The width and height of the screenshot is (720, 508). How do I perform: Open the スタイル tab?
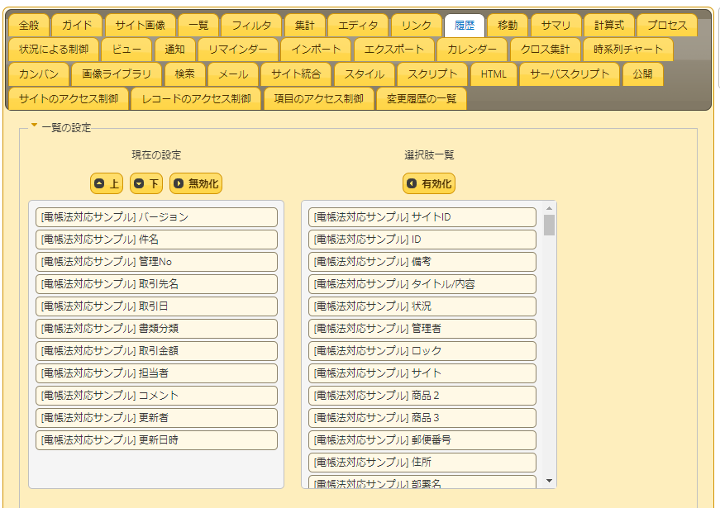point(364,74)
